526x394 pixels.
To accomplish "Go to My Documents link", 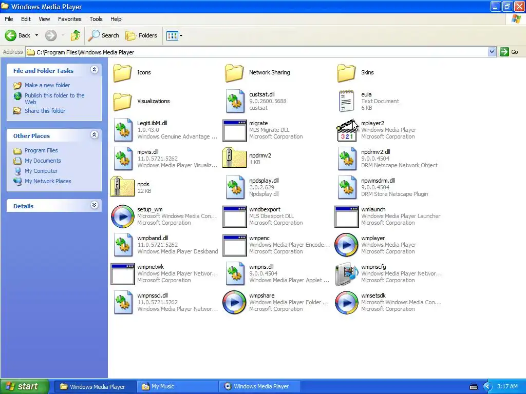I will click(43, 161).
